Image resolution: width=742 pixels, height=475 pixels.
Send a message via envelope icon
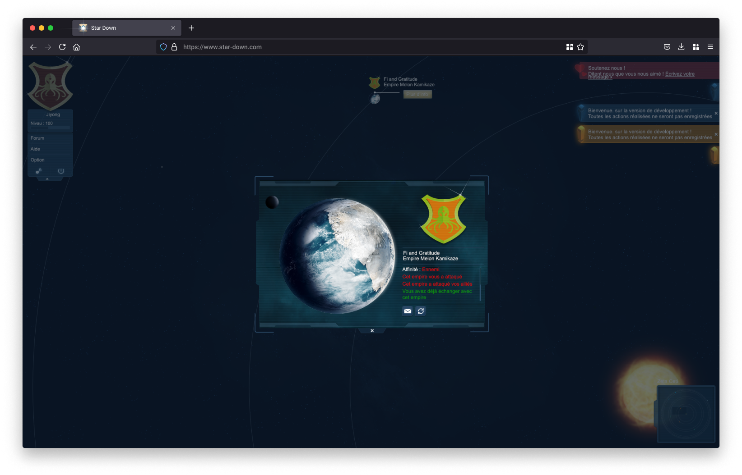coord(408,311)
